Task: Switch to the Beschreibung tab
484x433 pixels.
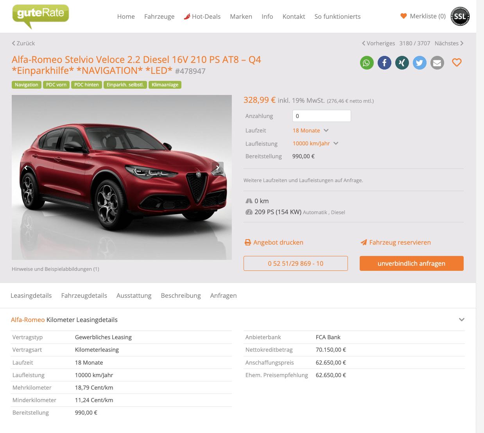Action: tap(181, 295)
